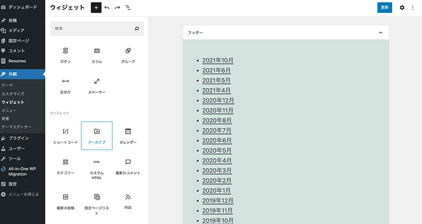Insert the ボタン block

[65, 55]
